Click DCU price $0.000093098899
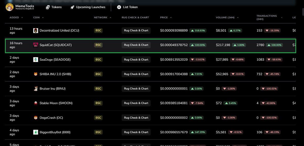Image resolution: width=304 pixels, height=146 pixels. [174, 31]
